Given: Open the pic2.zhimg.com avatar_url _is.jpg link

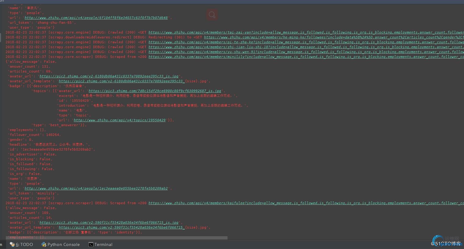Looking at the screenshot, I should click(109, 76).
